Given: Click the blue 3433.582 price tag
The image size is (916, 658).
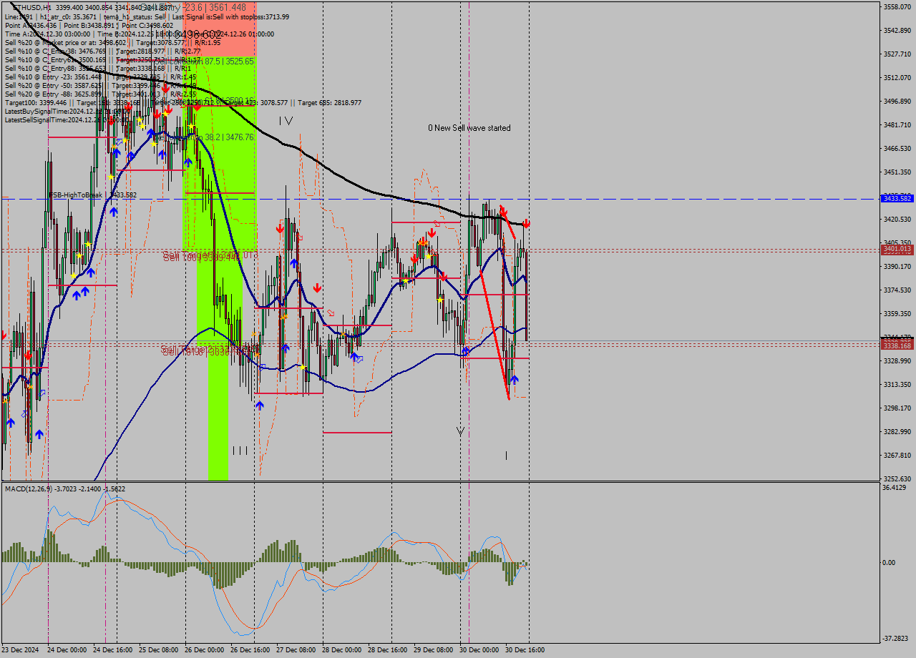Looking at the screenshot, I should (897, 198).
